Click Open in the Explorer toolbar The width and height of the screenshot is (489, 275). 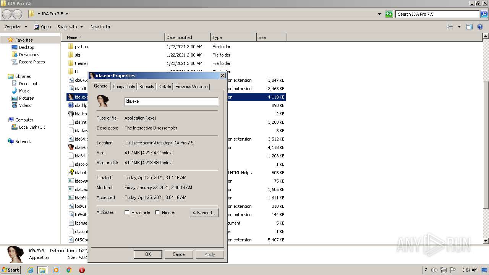(x=42, y=27)
